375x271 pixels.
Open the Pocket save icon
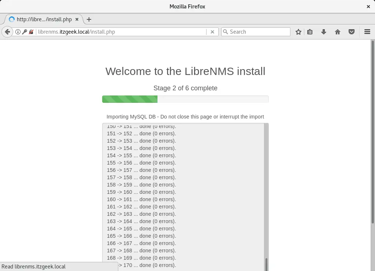pyautogui.click(x=352, y=32)
